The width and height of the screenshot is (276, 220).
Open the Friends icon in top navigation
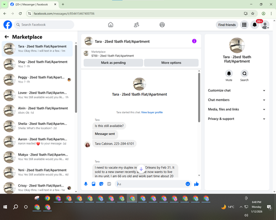point(136,25)
